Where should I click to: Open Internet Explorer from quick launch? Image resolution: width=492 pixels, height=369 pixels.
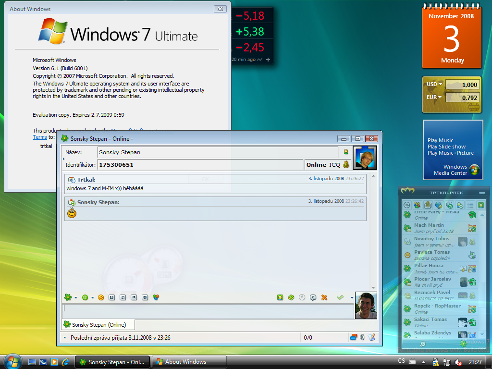coord(65,362)
